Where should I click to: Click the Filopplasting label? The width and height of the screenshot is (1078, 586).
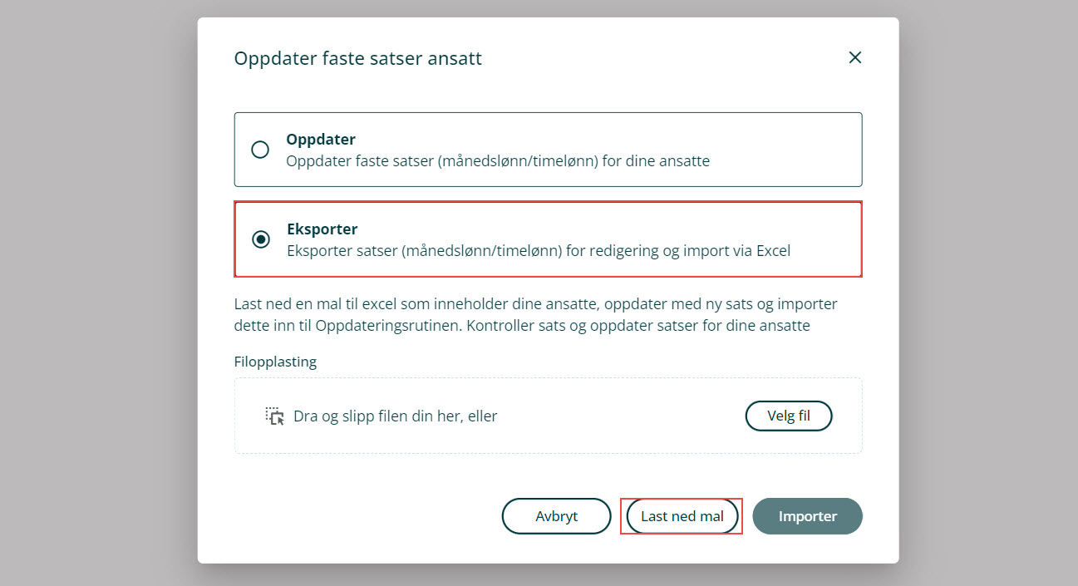275,362
